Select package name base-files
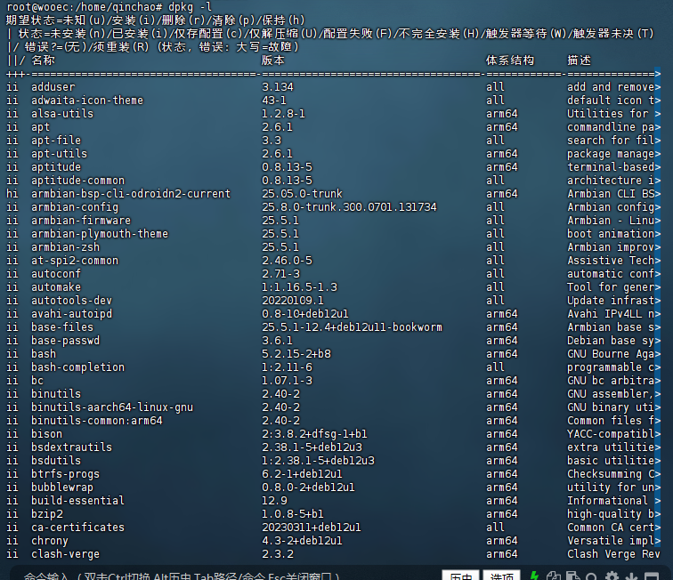This screenshot has width=673, height=580. click(62, 326)
